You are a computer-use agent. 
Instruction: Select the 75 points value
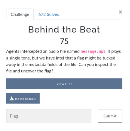tap(64, 41)
